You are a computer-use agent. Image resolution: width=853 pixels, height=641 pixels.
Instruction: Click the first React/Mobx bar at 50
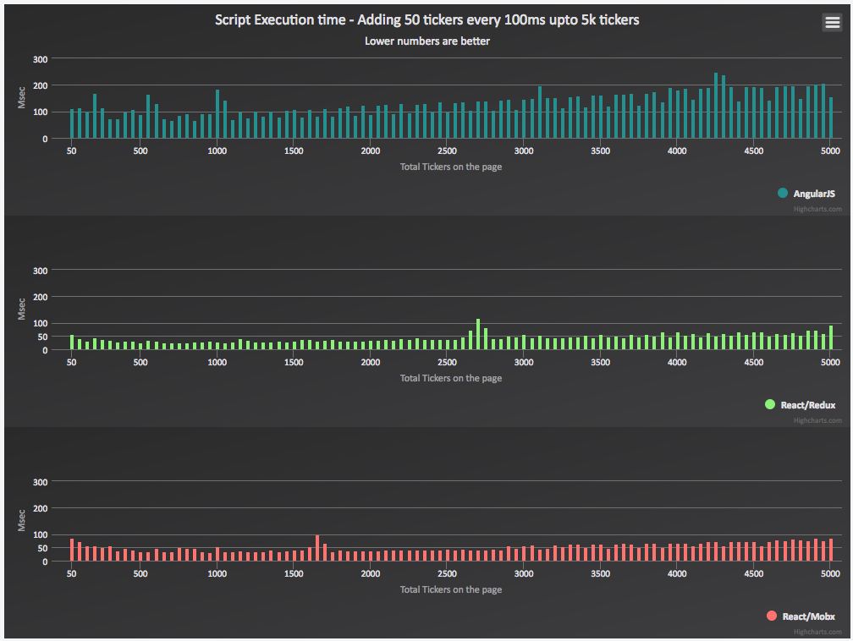72,551
